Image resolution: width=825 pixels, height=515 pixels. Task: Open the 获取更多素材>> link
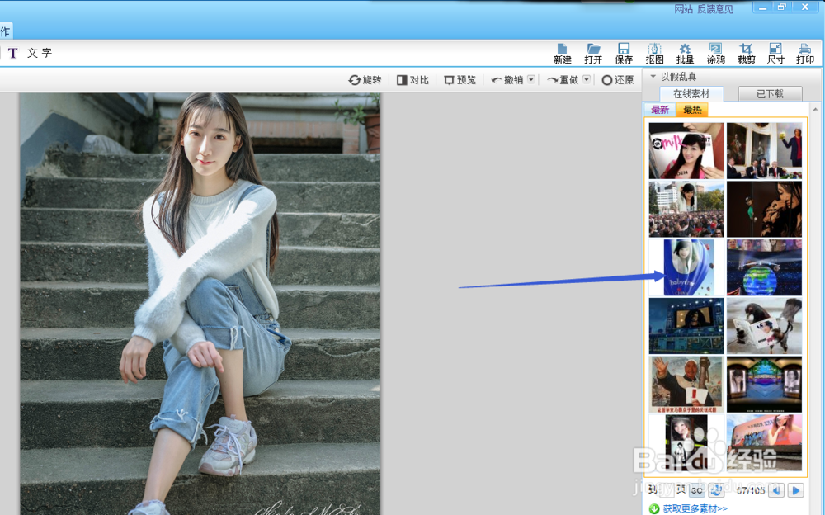tap(695, 508)
